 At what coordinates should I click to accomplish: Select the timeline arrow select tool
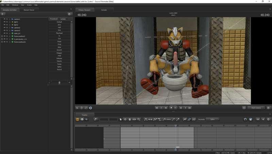click(121, 119)
